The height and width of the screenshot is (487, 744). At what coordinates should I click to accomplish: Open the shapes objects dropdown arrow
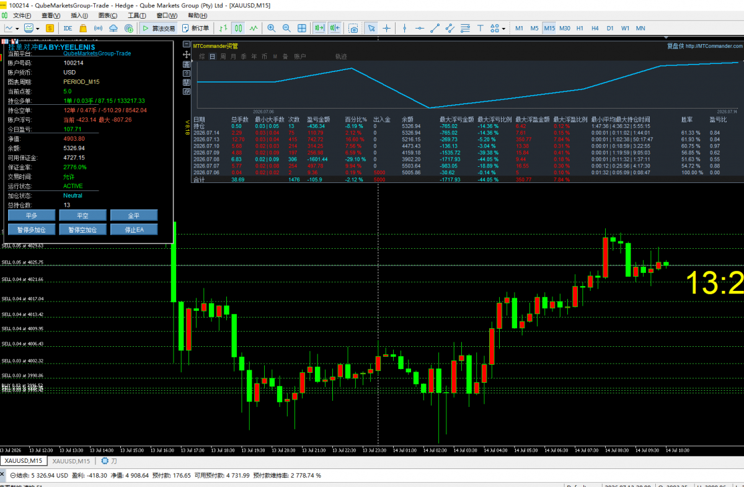tap(503, 28)
